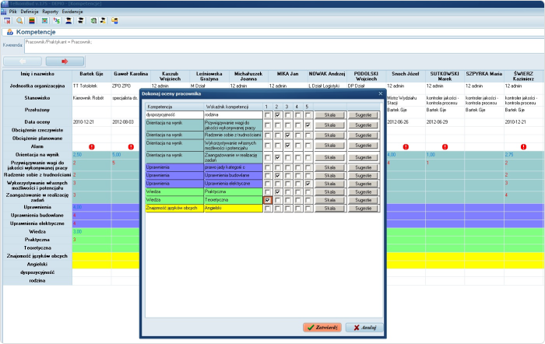Viewport: 545px width, 344px height.
Task: Cancel the dialog with Anuluj button
Action: 364,328
